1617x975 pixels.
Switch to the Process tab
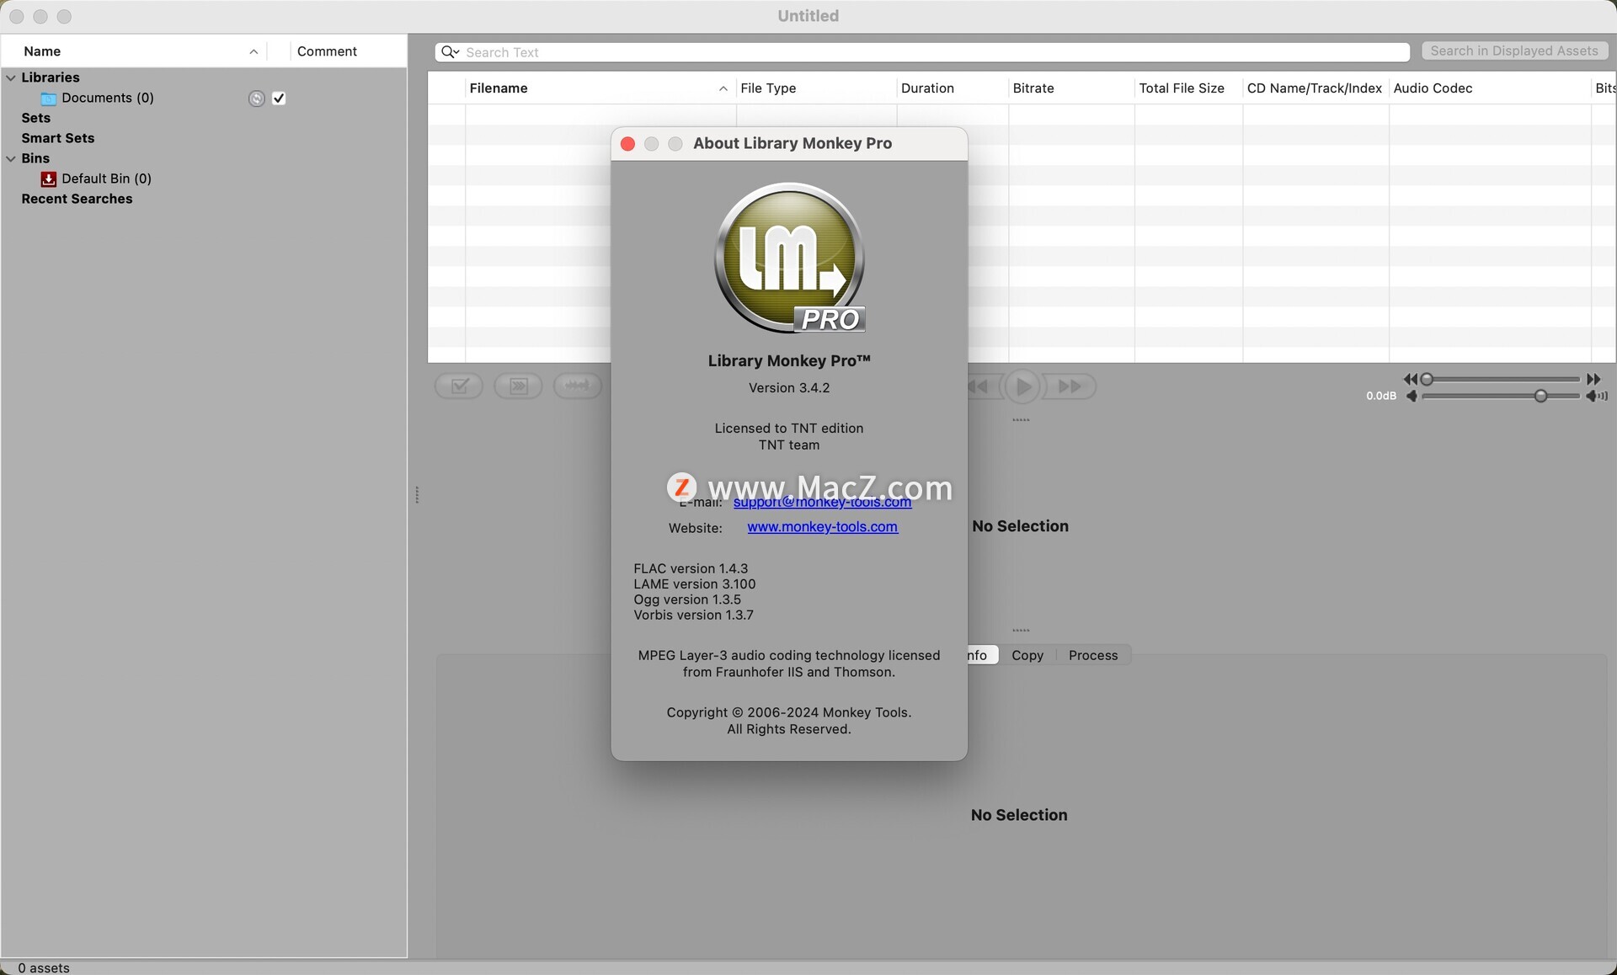(1093, 655)
